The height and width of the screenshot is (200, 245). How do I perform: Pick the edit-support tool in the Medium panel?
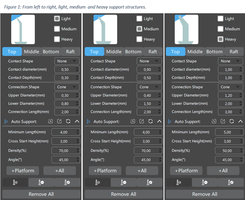(x=149, y=182)
